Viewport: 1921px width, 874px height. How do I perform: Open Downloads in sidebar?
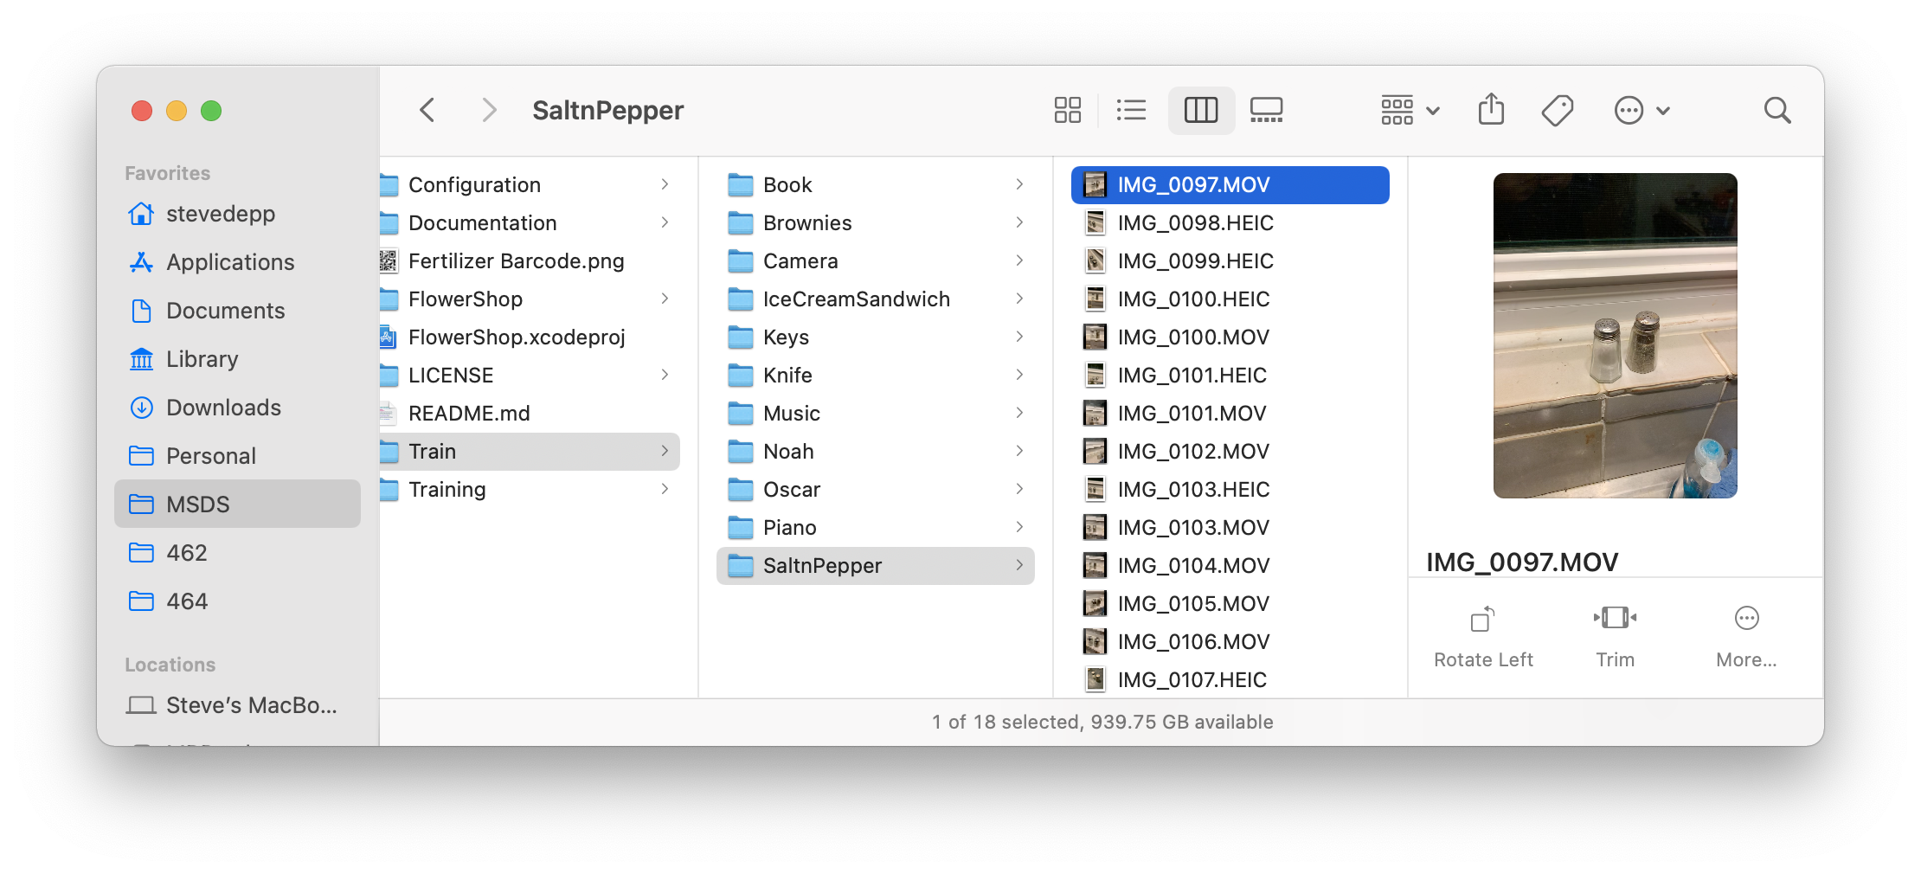pos(237,407)
